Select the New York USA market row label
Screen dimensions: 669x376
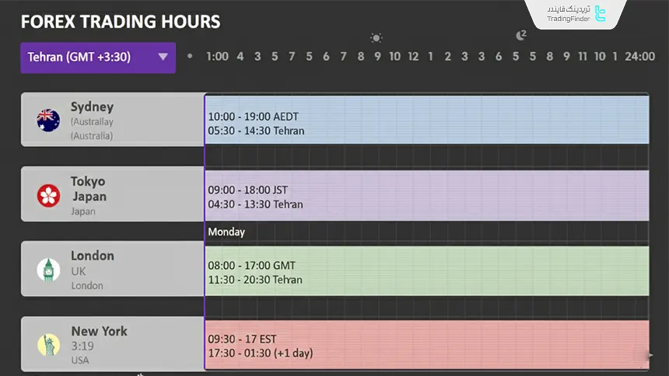(x=99, y=331)
